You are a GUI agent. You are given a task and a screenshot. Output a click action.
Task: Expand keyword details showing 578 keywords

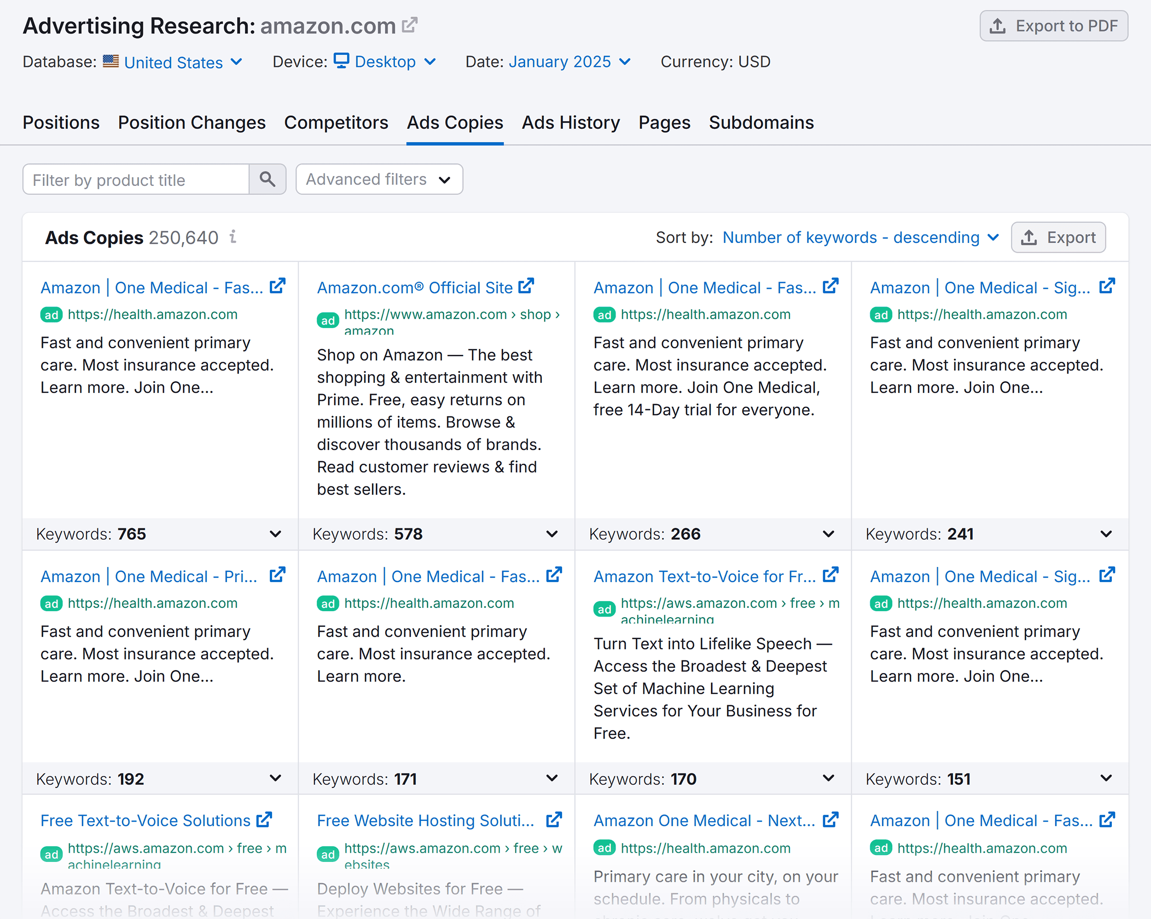coord(551,534)
